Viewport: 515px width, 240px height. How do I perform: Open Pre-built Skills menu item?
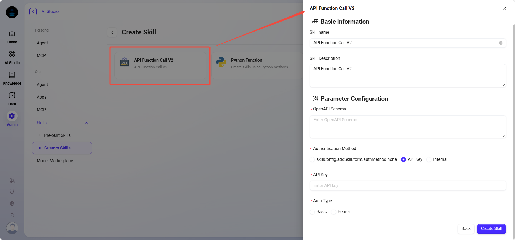(57, 135)
